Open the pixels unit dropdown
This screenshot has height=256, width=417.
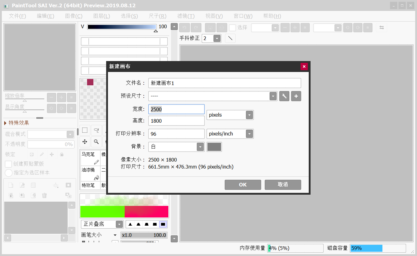coord(249,115)
